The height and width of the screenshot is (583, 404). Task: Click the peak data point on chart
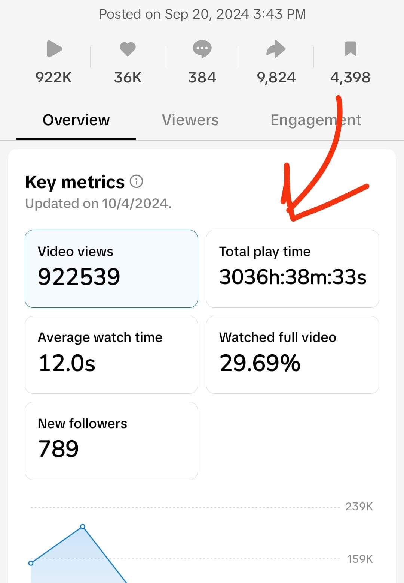click(x=83, y=527)
